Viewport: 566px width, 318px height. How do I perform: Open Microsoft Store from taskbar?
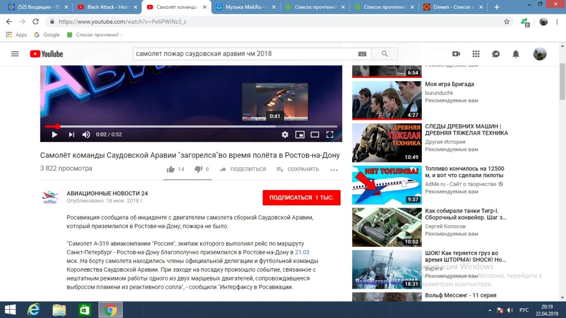tap(85, 310)
